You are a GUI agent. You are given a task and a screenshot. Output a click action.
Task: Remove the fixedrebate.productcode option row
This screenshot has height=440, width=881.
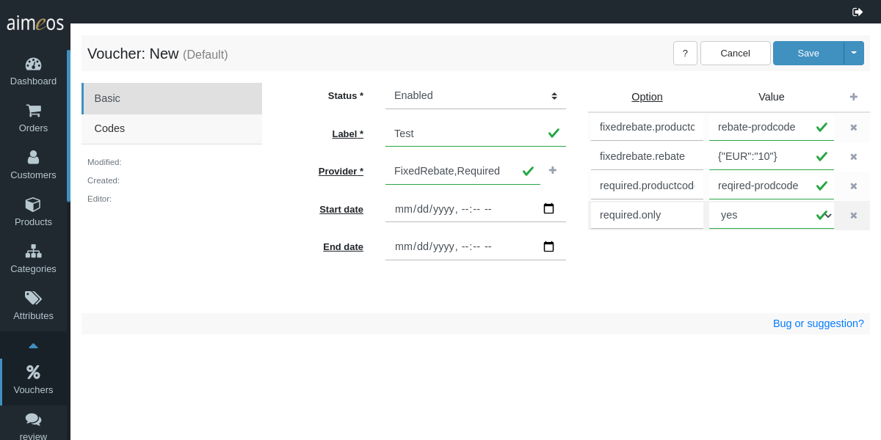click(x=853, y=127)
